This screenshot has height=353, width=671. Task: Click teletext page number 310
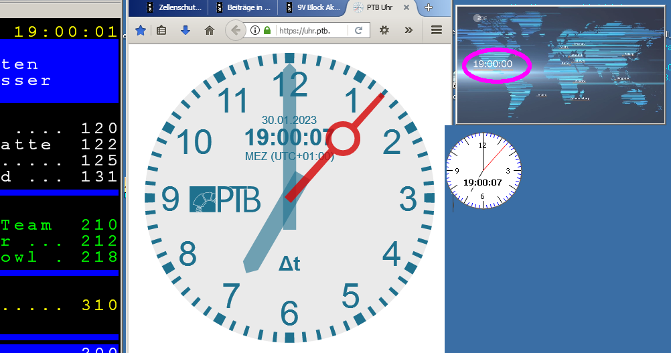coord(99,305)
